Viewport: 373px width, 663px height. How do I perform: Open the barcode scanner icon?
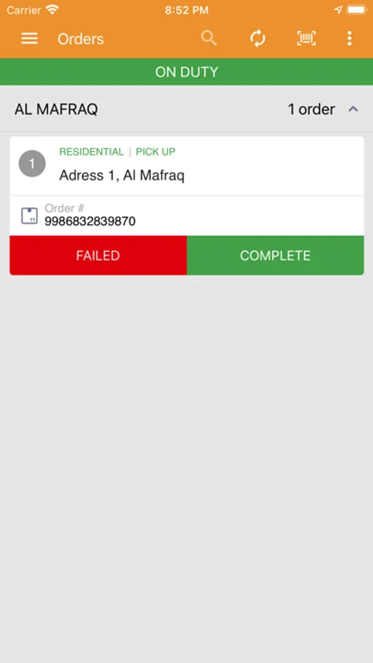[306, 39]
